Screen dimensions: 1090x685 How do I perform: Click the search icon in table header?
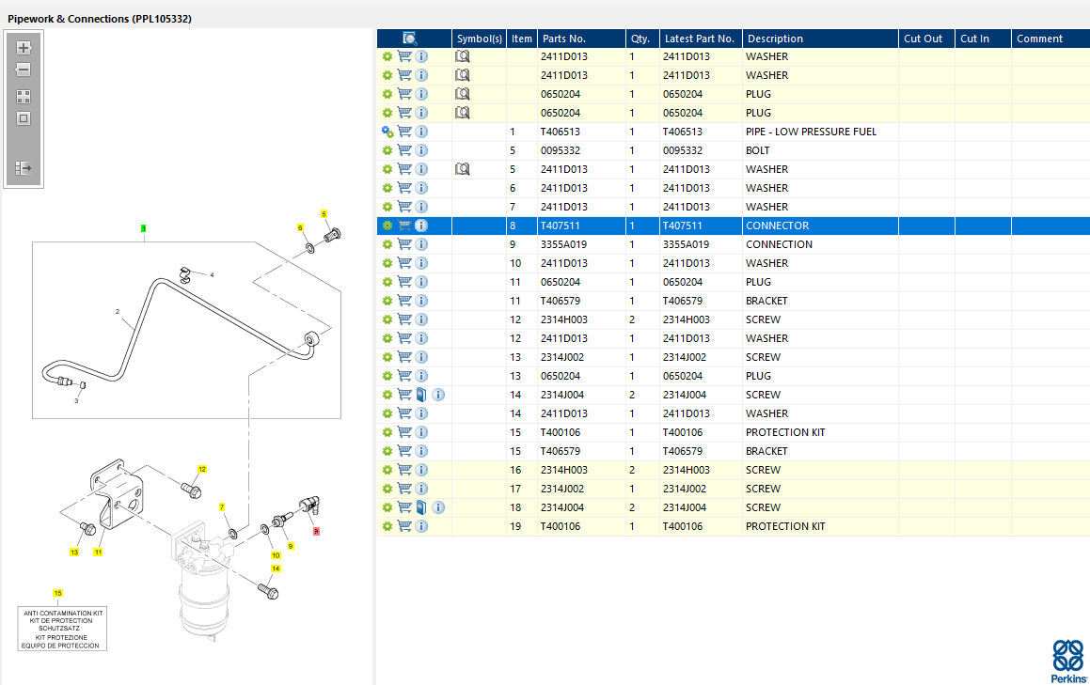pos(409,39)
